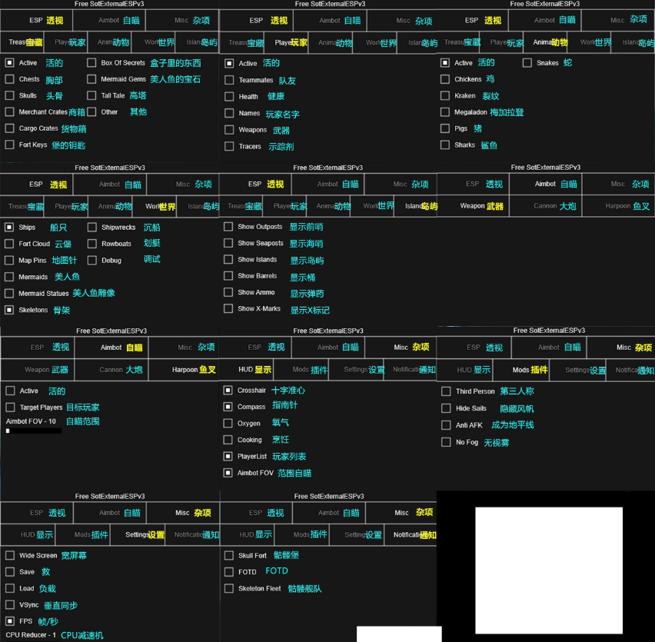The width and height of the screenshot is (655, 642).
Task: Toggle the Kraken checkbox
Action: click(x=445, y=96)
